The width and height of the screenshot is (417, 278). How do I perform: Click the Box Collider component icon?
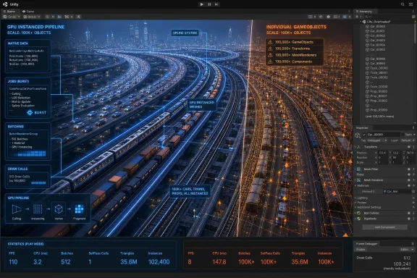[359, 213]
